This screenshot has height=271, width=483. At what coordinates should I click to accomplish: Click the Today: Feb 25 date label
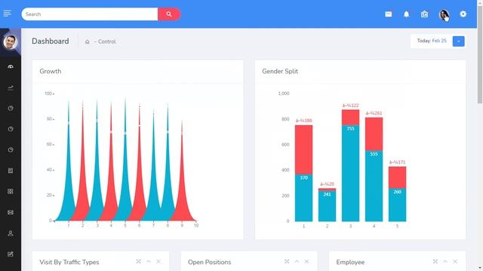tap(432, 41)
